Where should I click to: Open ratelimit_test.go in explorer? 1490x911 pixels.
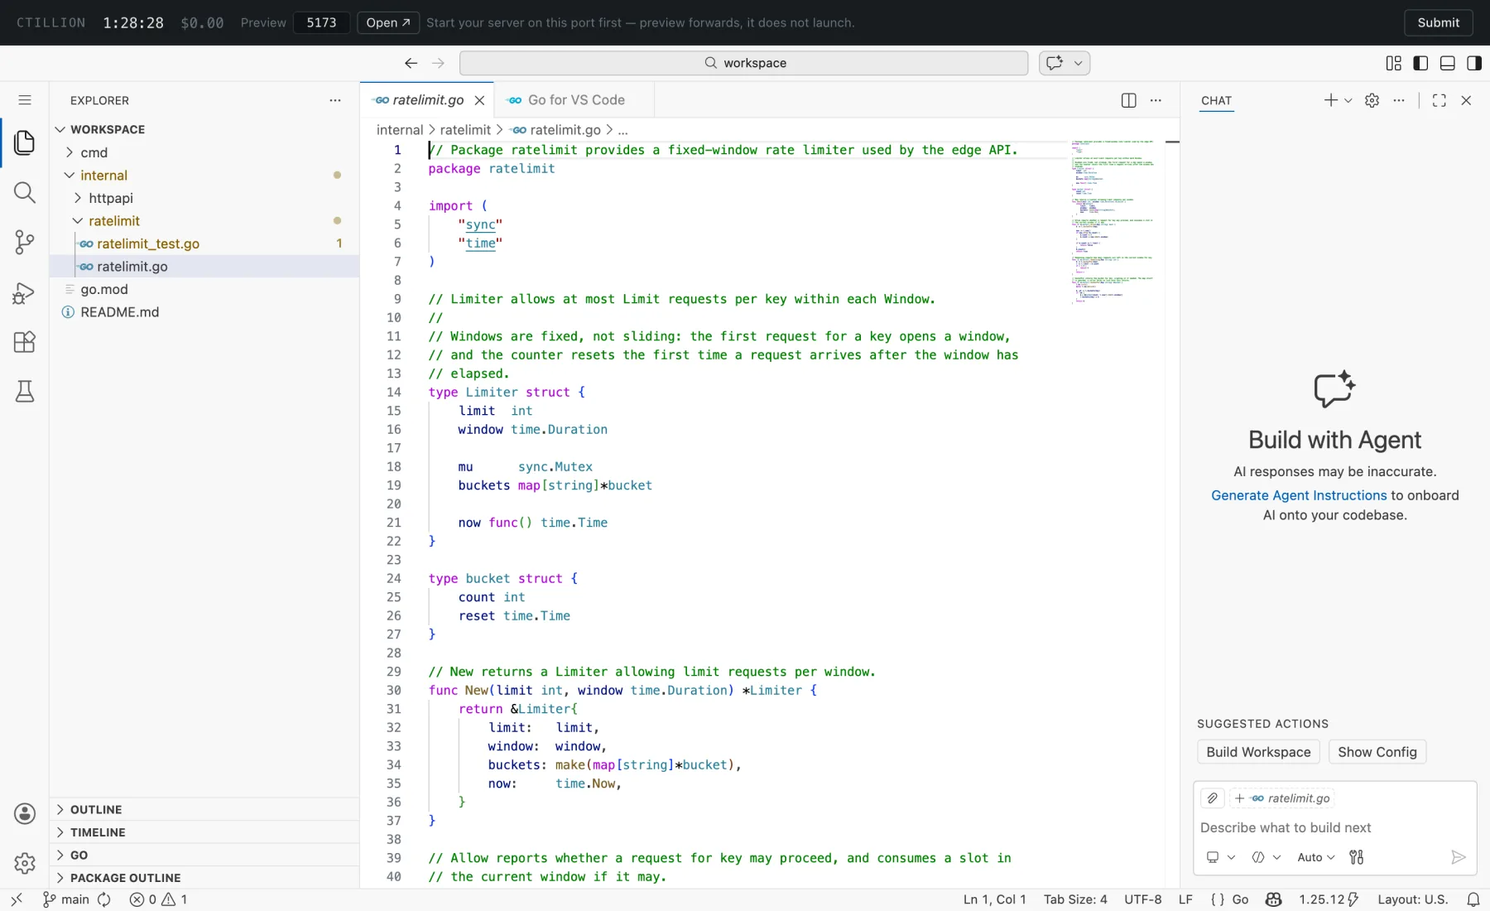tap(204, 243)
